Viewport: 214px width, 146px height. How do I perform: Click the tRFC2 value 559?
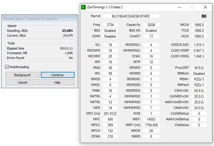110,125
